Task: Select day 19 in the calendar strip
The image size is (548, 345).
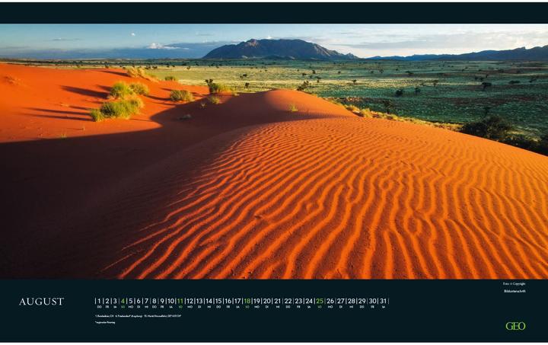Action: tap(257, 301)
